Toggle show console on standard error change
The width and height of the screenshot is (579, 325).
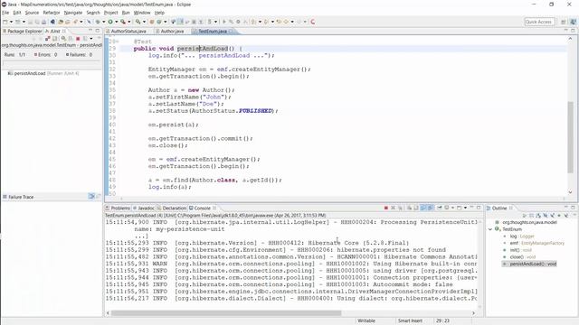[431, 208]
